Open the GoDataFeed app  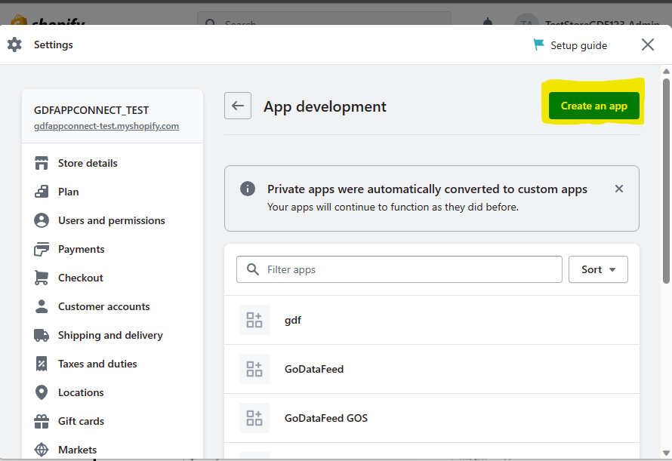pyautogui.click(x=432, y=369)
